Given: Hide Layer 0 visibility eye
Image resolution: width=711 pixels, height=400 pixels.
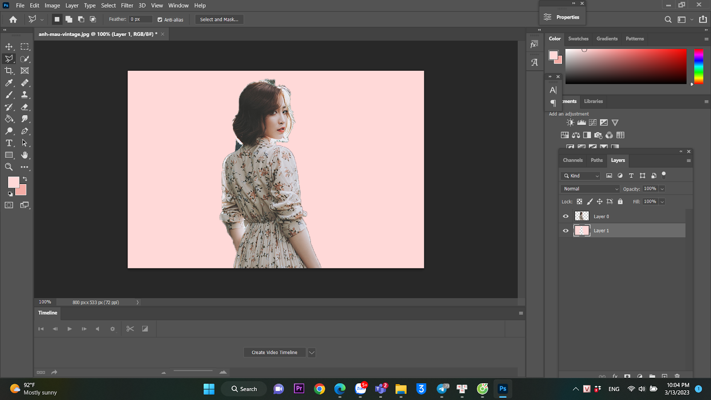Looking at the screenshot, I should pyautogui.click(x=566, y=216).
